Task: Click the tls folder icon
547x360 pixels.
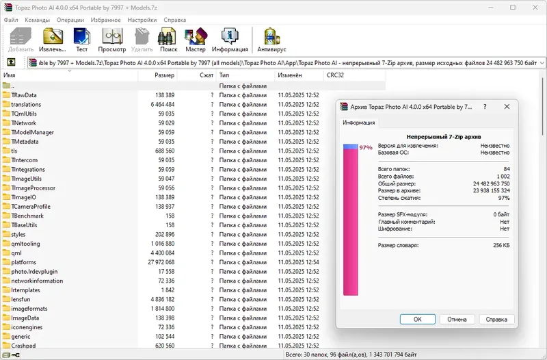Action: point(6,151)
